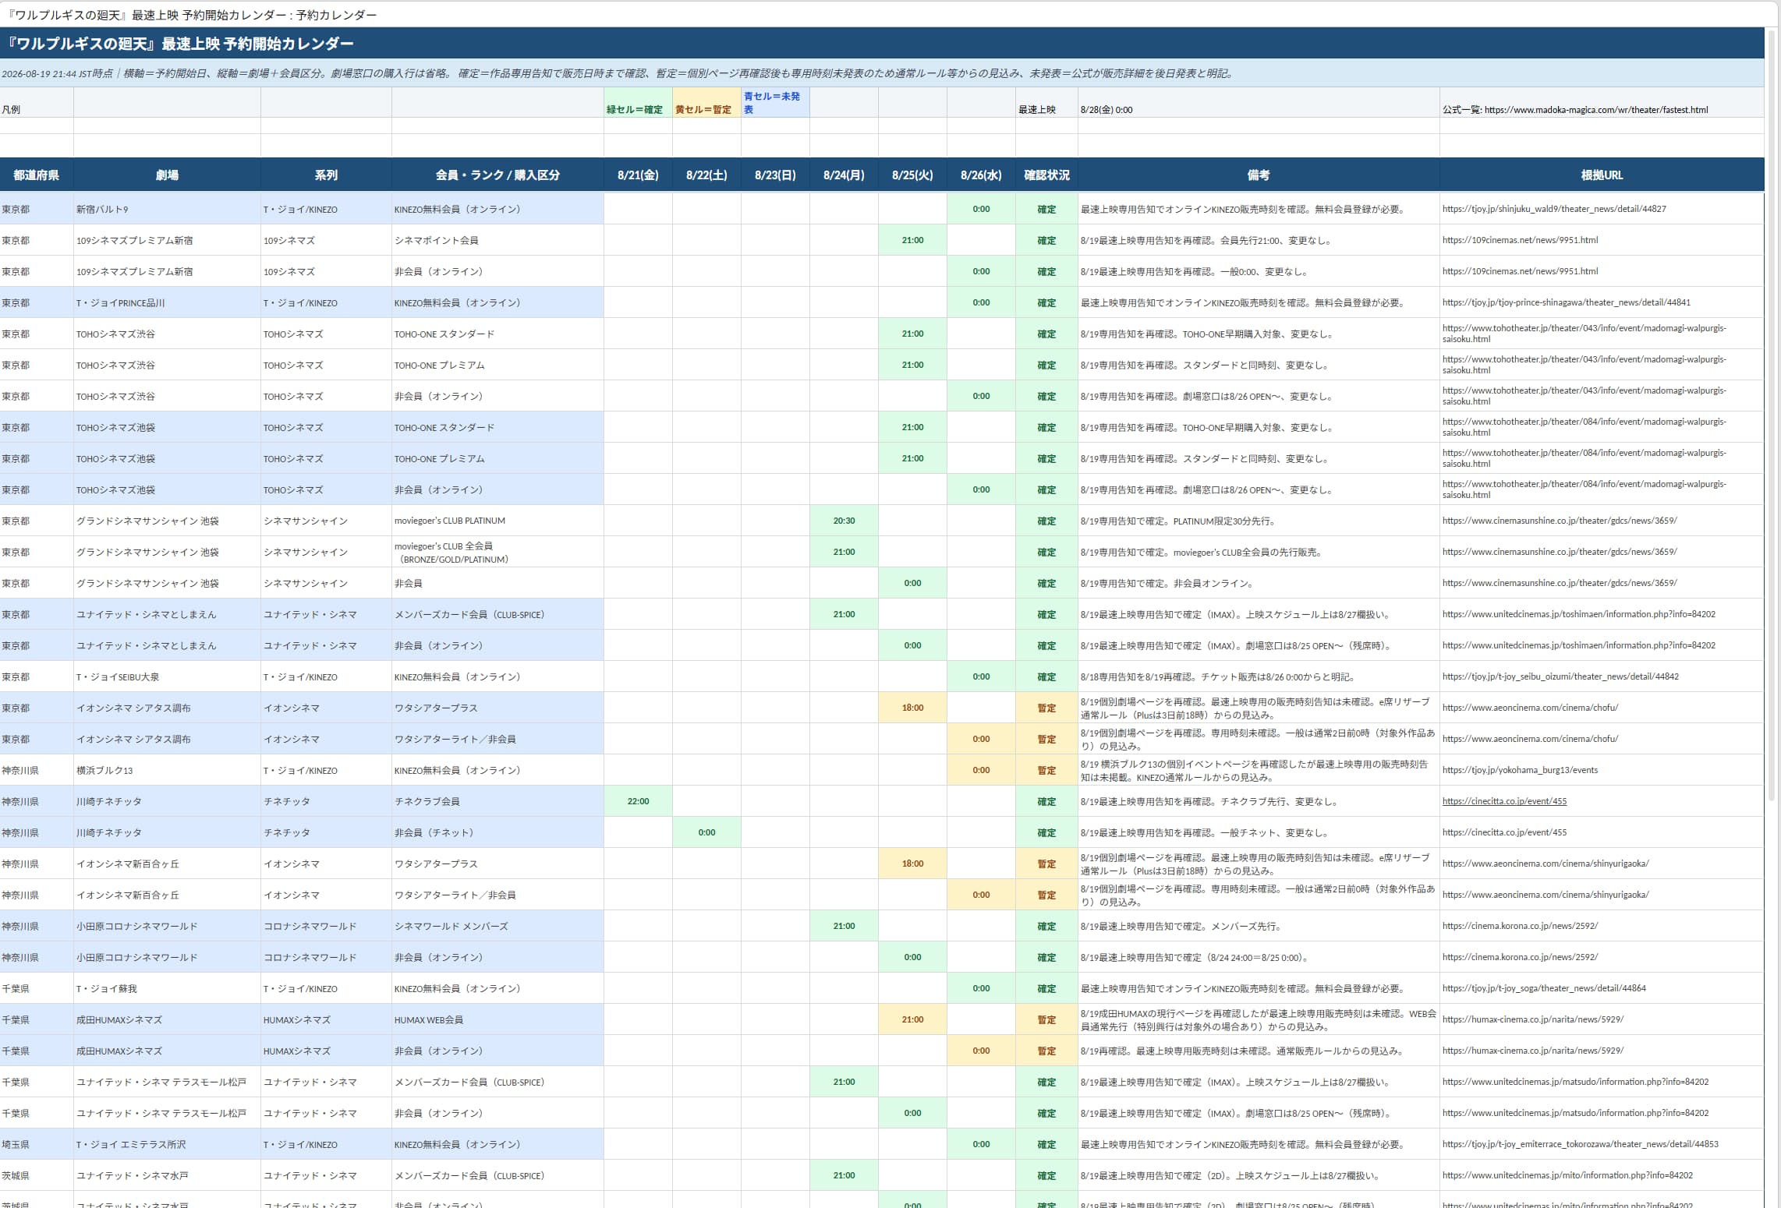Open the 公式一覧 madoka-magica.com fastest.html URL

[x=1596, y=110]
